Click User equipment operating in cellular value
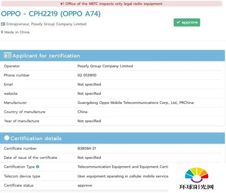The image size is (226, 193). pos(123,176)
